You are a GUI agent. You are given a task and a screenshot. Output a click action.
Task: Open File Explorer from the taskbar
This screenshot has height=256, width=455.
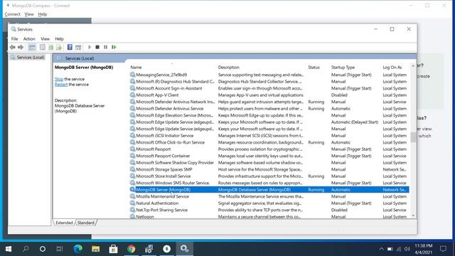[96, 249]
